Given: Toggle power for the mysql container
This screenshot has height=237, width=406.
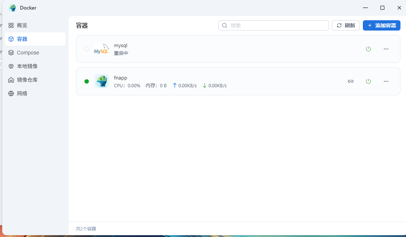Looking at the screenshot, I should pos(368,49).
